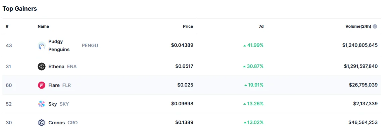
Task: Sort by rank # column header
Action: point(7,26)
